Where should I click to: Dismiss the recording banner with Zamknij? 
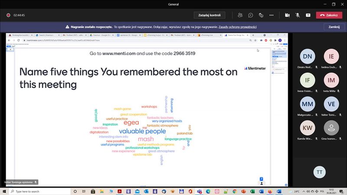(334, 27)
